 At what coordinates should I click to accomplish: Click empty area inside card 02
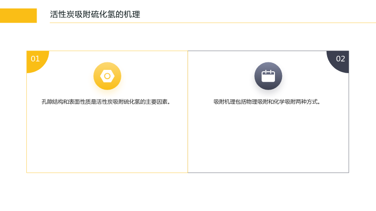point(268,139)
